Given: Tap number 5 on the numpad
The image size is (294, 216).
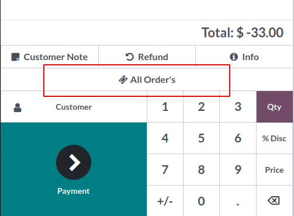Looking at the screenshot, I should (x=201, y=138).
